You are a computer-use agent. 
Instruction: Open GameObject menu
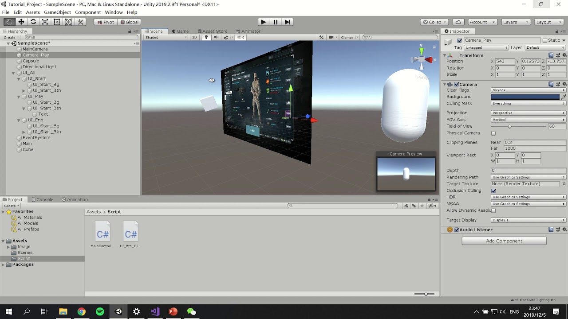click(57, 12)
